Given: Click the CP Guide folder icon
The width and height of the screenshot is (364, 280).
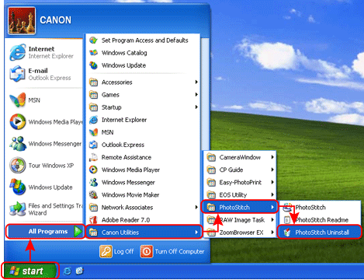Looking at the screenshot, I should [x=211, y=170].
